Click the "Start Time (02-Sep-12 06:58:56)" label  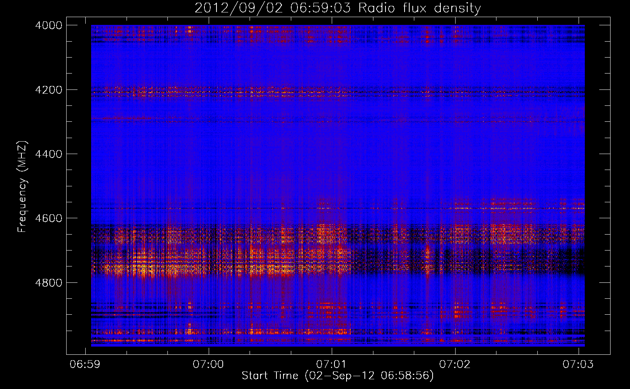[338, 376]
